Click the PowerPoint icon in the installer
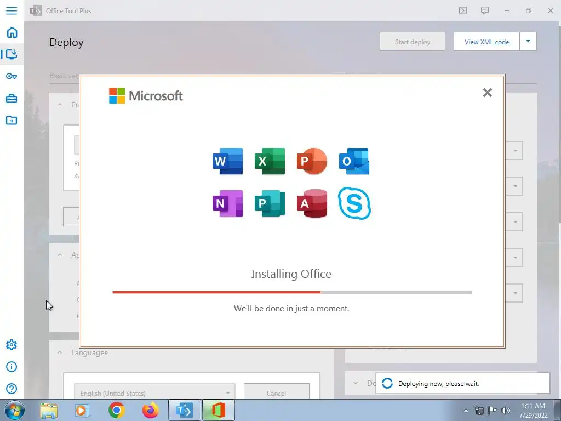Screen dimensions: 561x421 312,161
